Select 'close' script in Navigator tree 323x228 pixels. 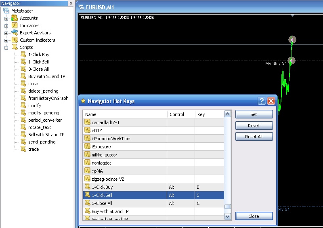pos(33,84)
